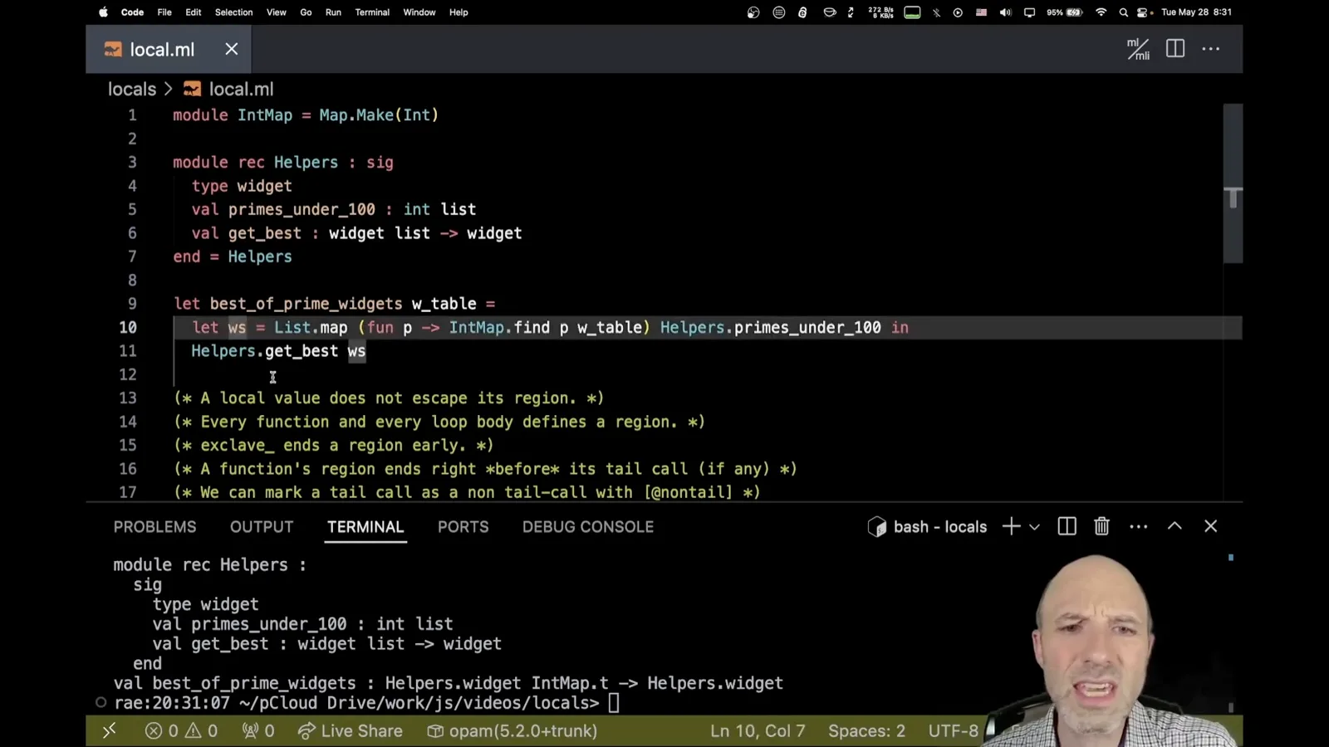Viewport: 1329px width, 747px height.
Task: Click the editor vertical scrollbar thumb
Action: point(1233,183)
